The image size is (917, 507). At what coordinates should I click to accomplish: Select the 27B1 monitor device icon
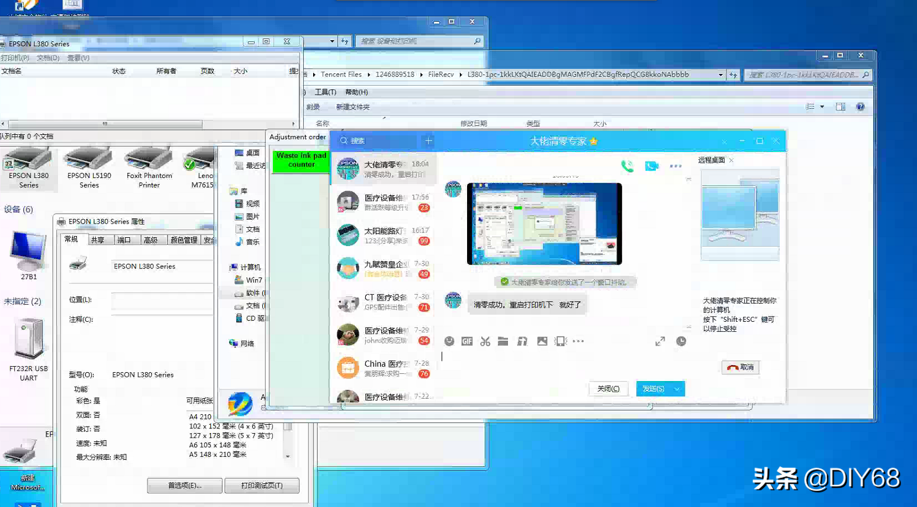[x=28, y=256]
